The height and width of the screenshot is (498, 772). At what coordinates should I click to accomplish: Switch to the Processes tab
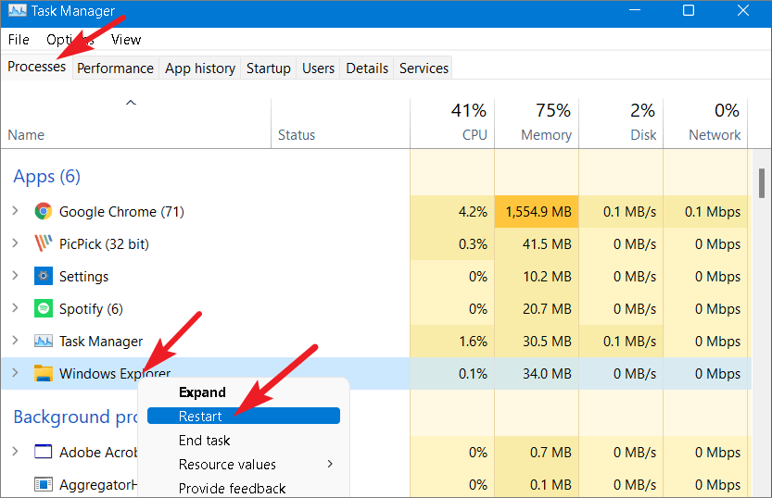pyautogui.click(x=37, y=67)
